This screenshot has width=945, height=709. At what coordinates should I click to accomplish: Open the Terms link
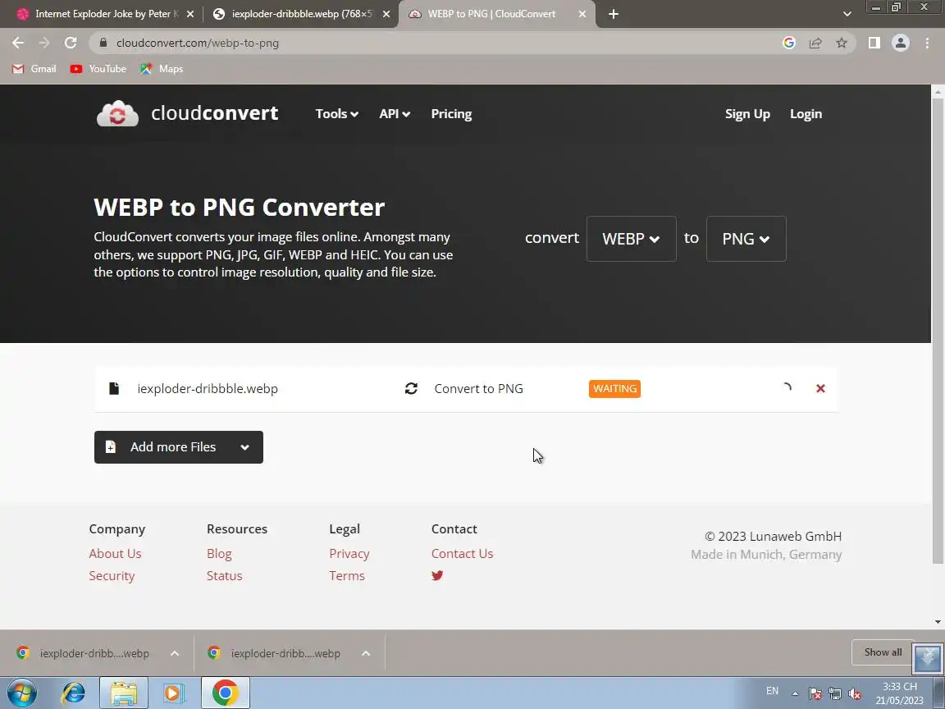click(346, 576)
